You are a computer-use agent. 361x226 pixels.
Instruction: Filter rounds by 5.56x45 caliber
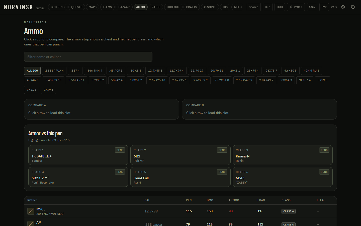(x=76, y=80)
